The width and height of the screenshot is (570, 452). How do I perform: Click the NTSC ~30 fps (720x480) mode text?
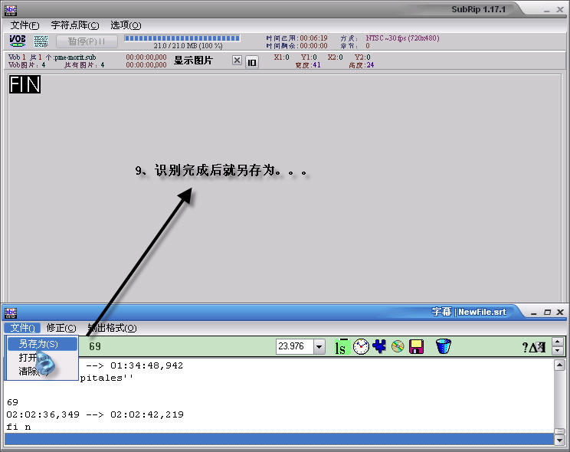(x=402, y=38)
